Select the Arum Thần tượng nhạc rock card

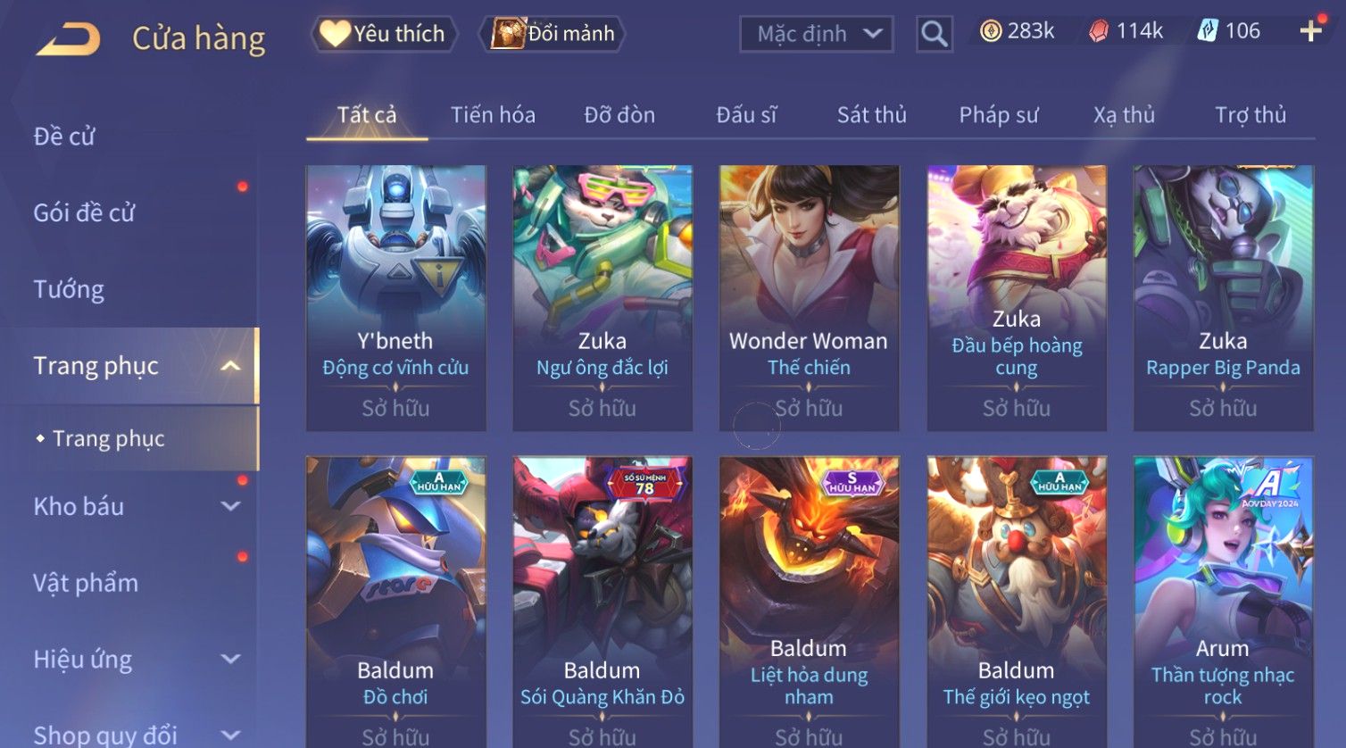(1223, 603)
